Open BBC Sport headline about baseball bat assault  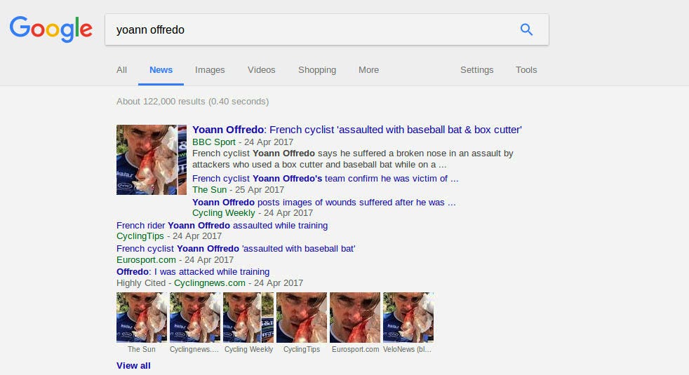(356, 130)
